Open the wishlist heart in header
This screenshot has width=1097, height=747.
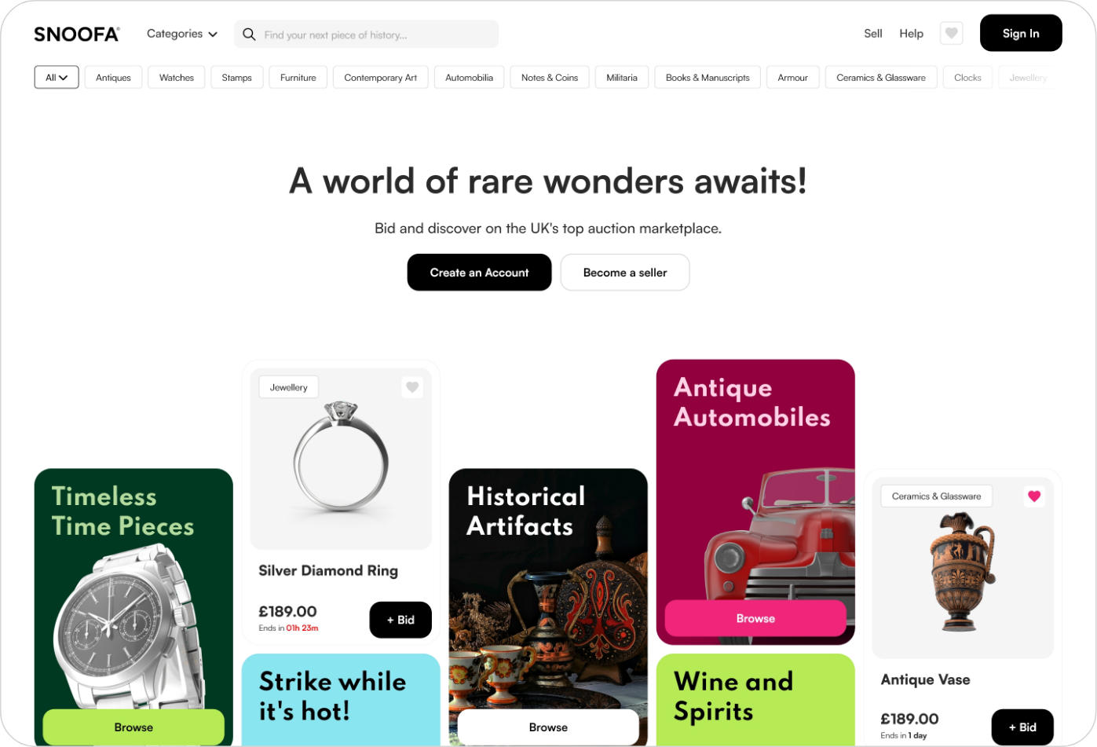point(951,34)
